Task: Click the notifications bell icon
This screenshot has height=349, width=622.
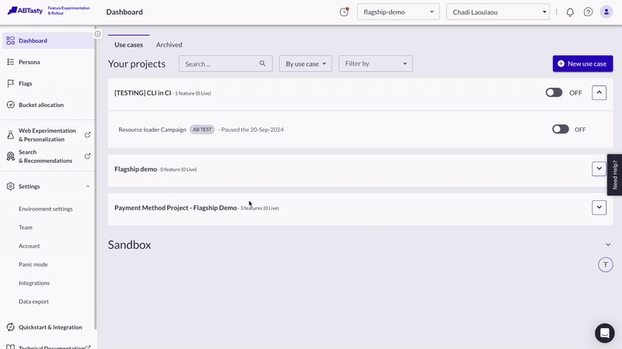Action: coord(570,12)
